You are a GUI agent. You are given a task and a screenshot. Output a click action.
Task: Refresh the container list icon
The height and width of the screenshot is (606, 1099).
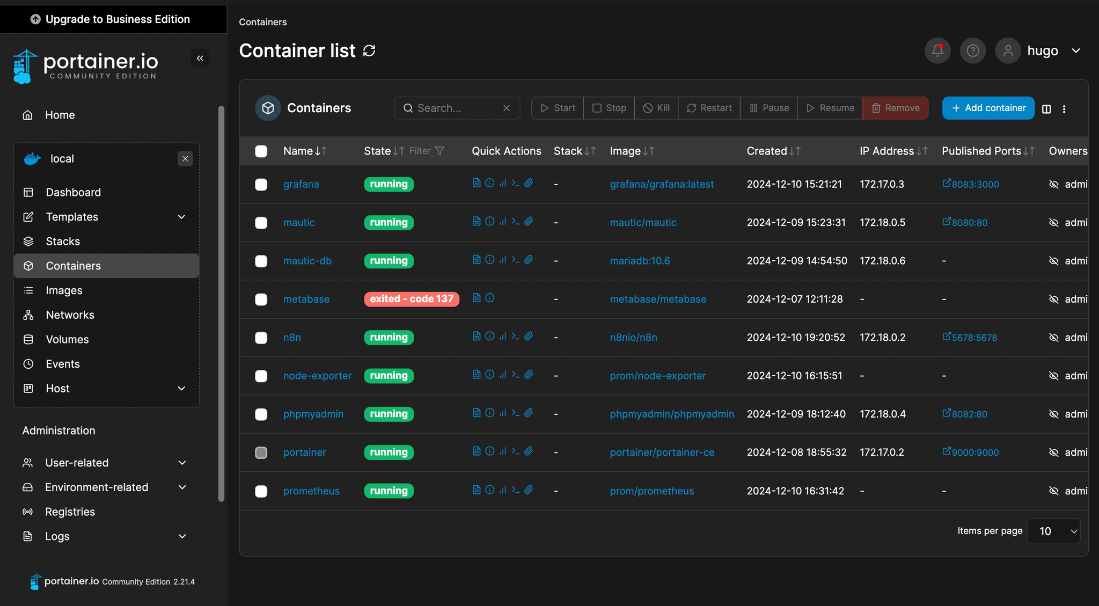(369, 50)
